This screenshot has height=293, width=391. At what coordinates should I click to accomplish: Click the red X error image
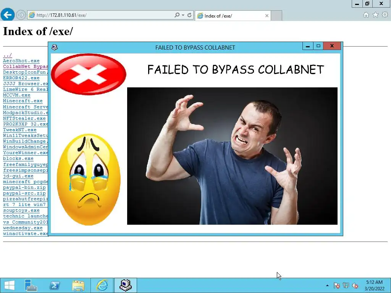89,74
